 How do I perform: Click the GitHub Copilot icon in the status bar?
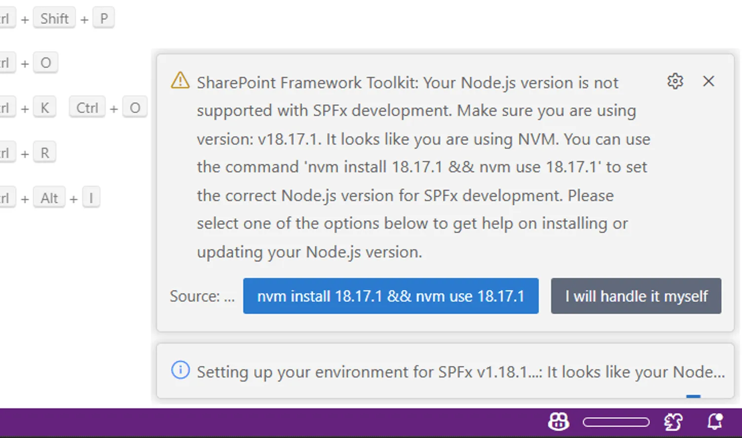pyautogui.click(x=558, y=422)
